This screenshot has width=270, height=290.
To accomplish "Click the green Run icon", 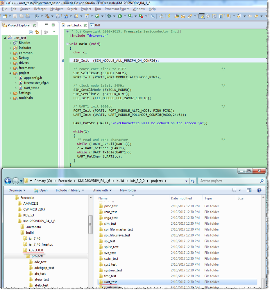I will pos(120,16).
